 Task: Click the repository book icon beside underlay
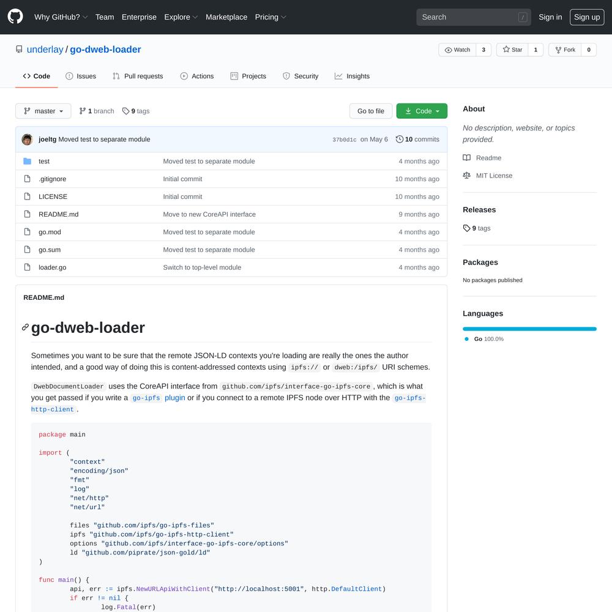coord(19,49)
